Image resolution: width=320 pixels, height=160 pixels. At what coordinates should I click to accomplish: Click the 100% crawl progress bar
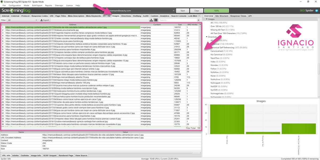tap(216, 11)
